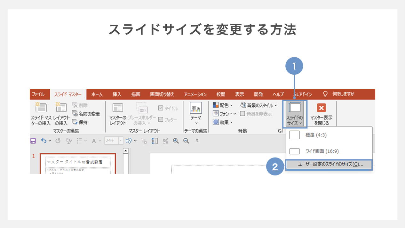Open the 配色 color scheme picker
Viewport: 405px width, 228px height.
point(222,105)
